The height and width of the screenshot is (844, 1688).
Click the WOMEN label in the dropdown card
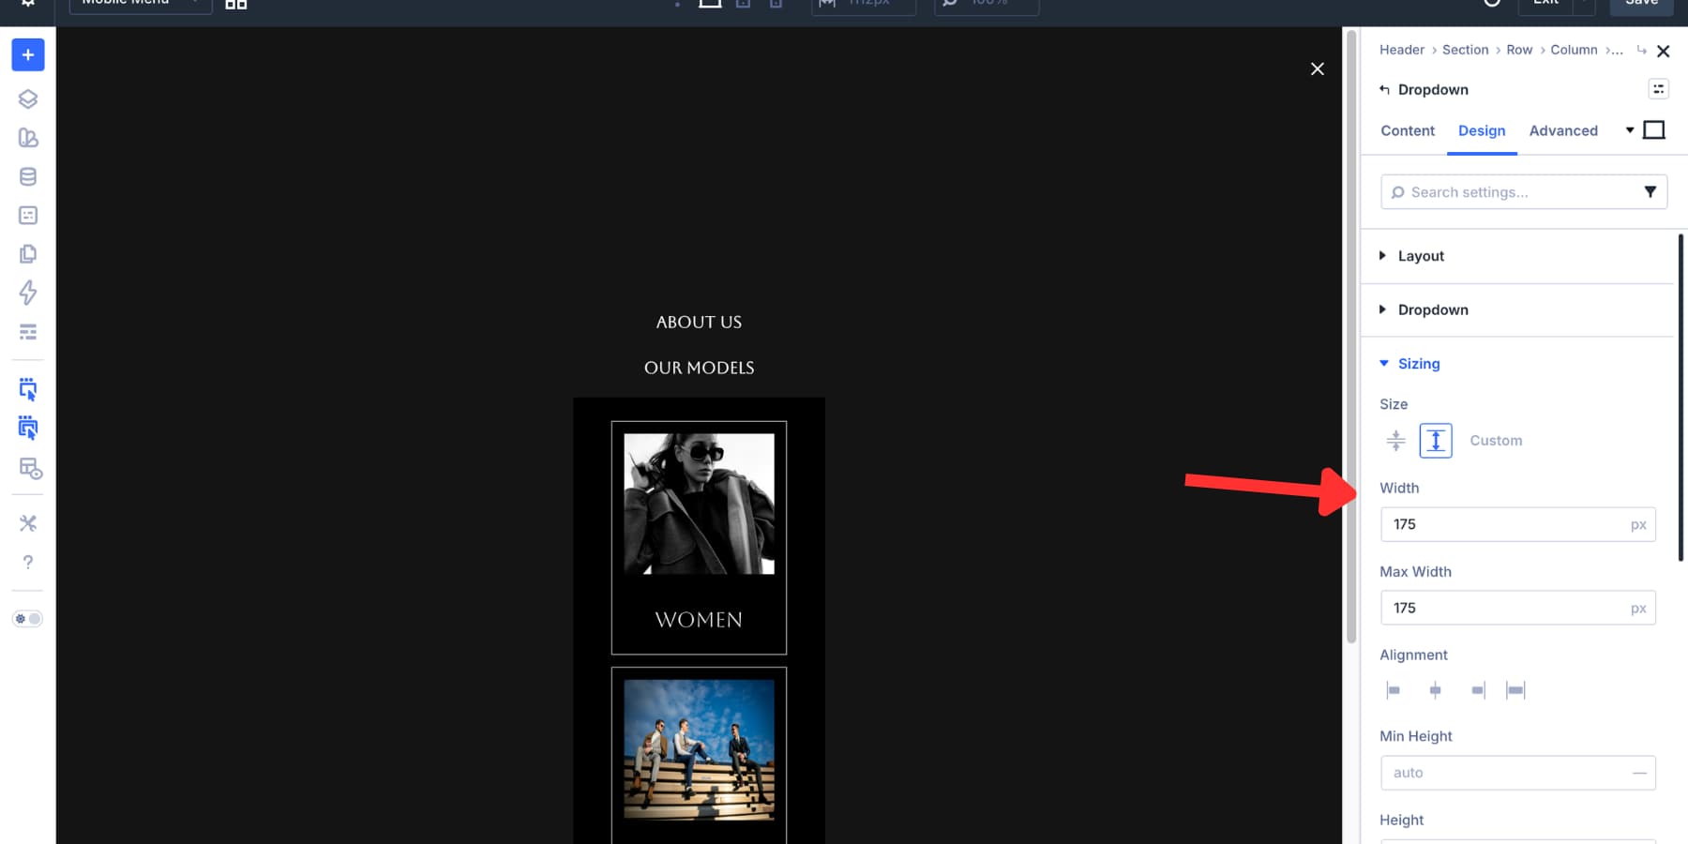point(699,620)
